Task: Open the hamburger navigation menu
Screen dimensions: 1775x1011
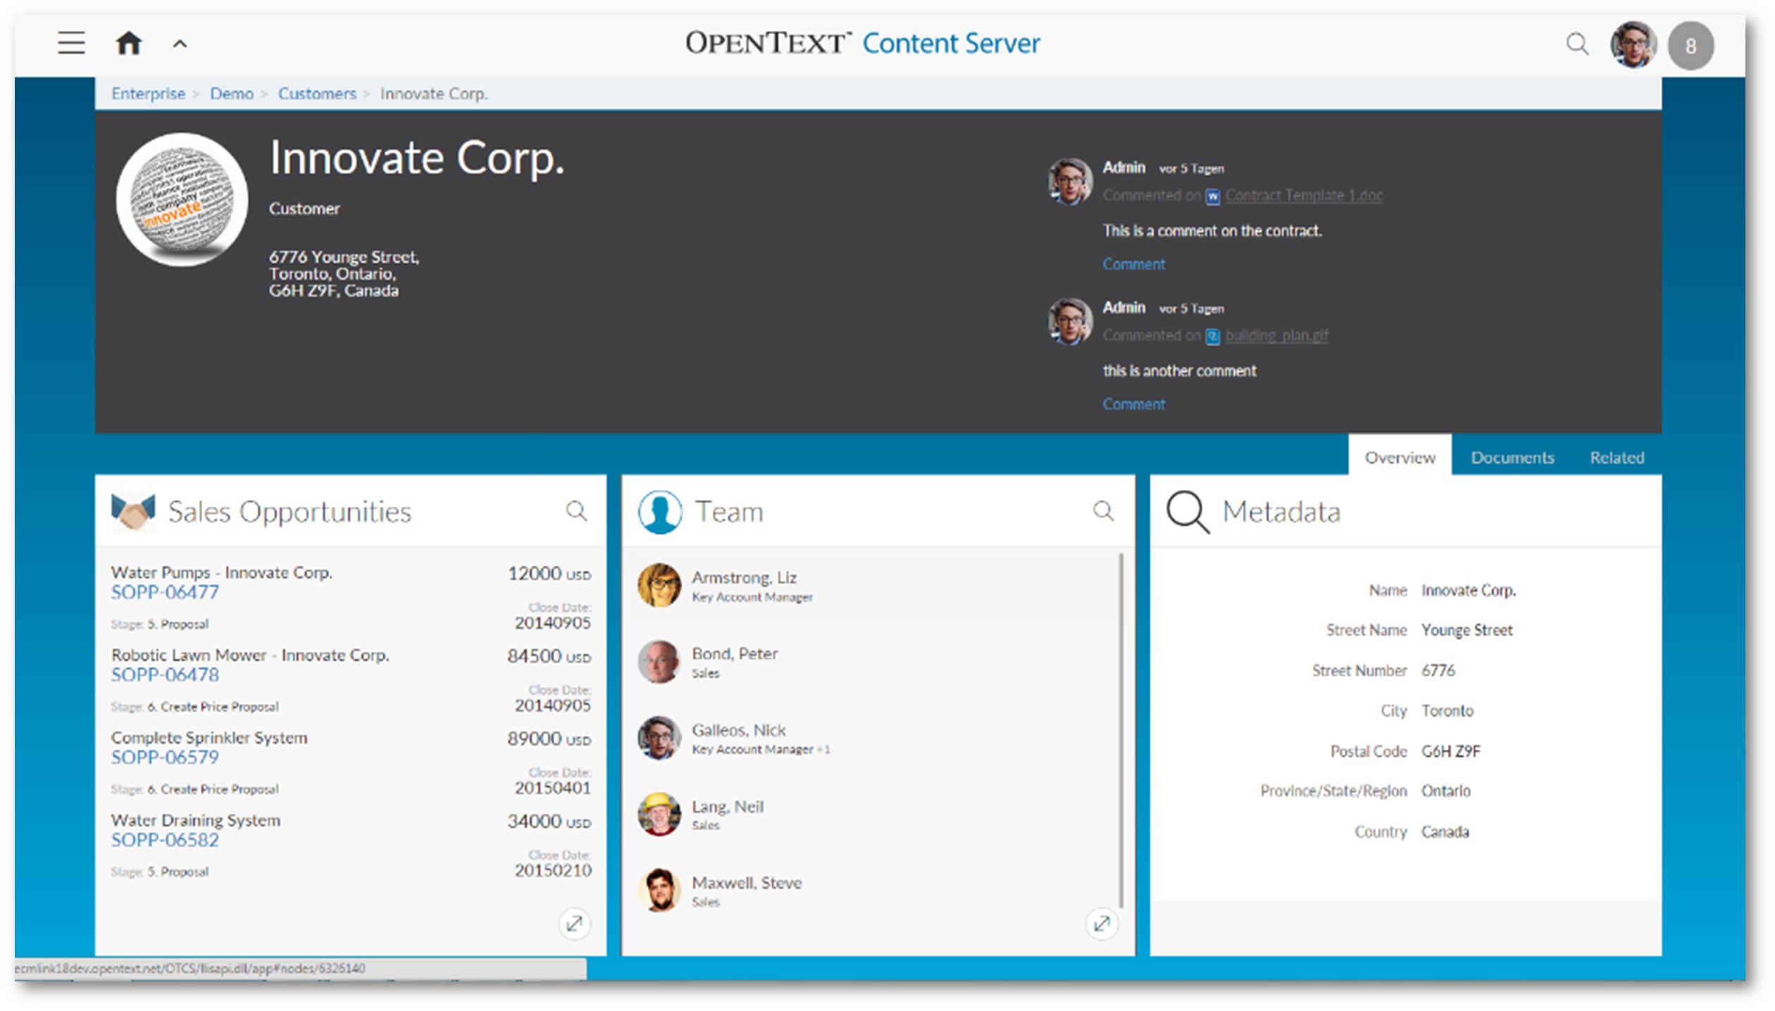Action: pyautogui.click(x=71, y=43)
